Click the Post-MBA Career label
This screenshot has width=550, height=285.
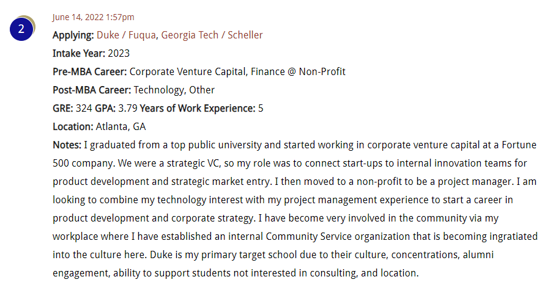pyautogui.click(x=92, y=90)
